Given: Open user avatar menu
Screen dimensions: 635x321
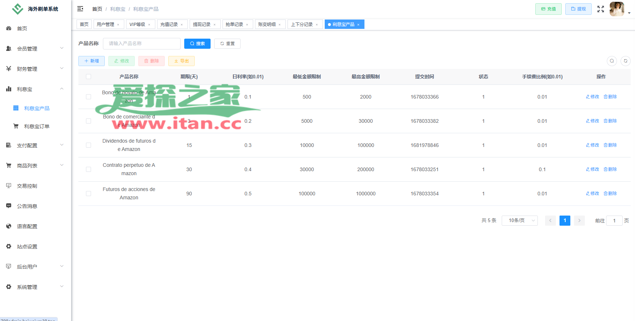Looking at the screenshot, I should coord(617,9).
